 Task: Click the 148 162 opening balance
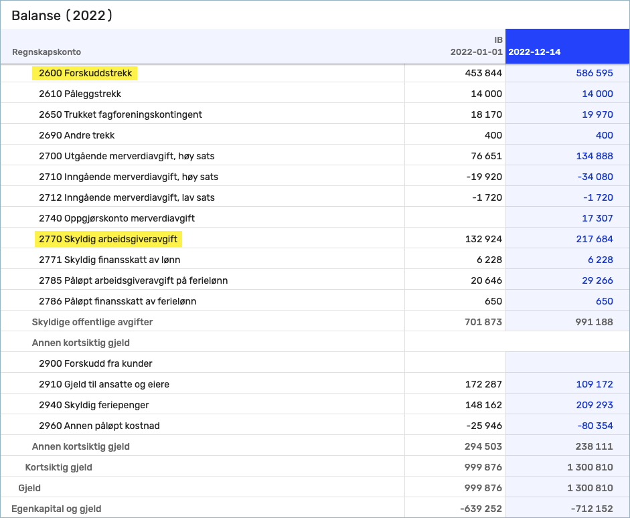point(483,405)
